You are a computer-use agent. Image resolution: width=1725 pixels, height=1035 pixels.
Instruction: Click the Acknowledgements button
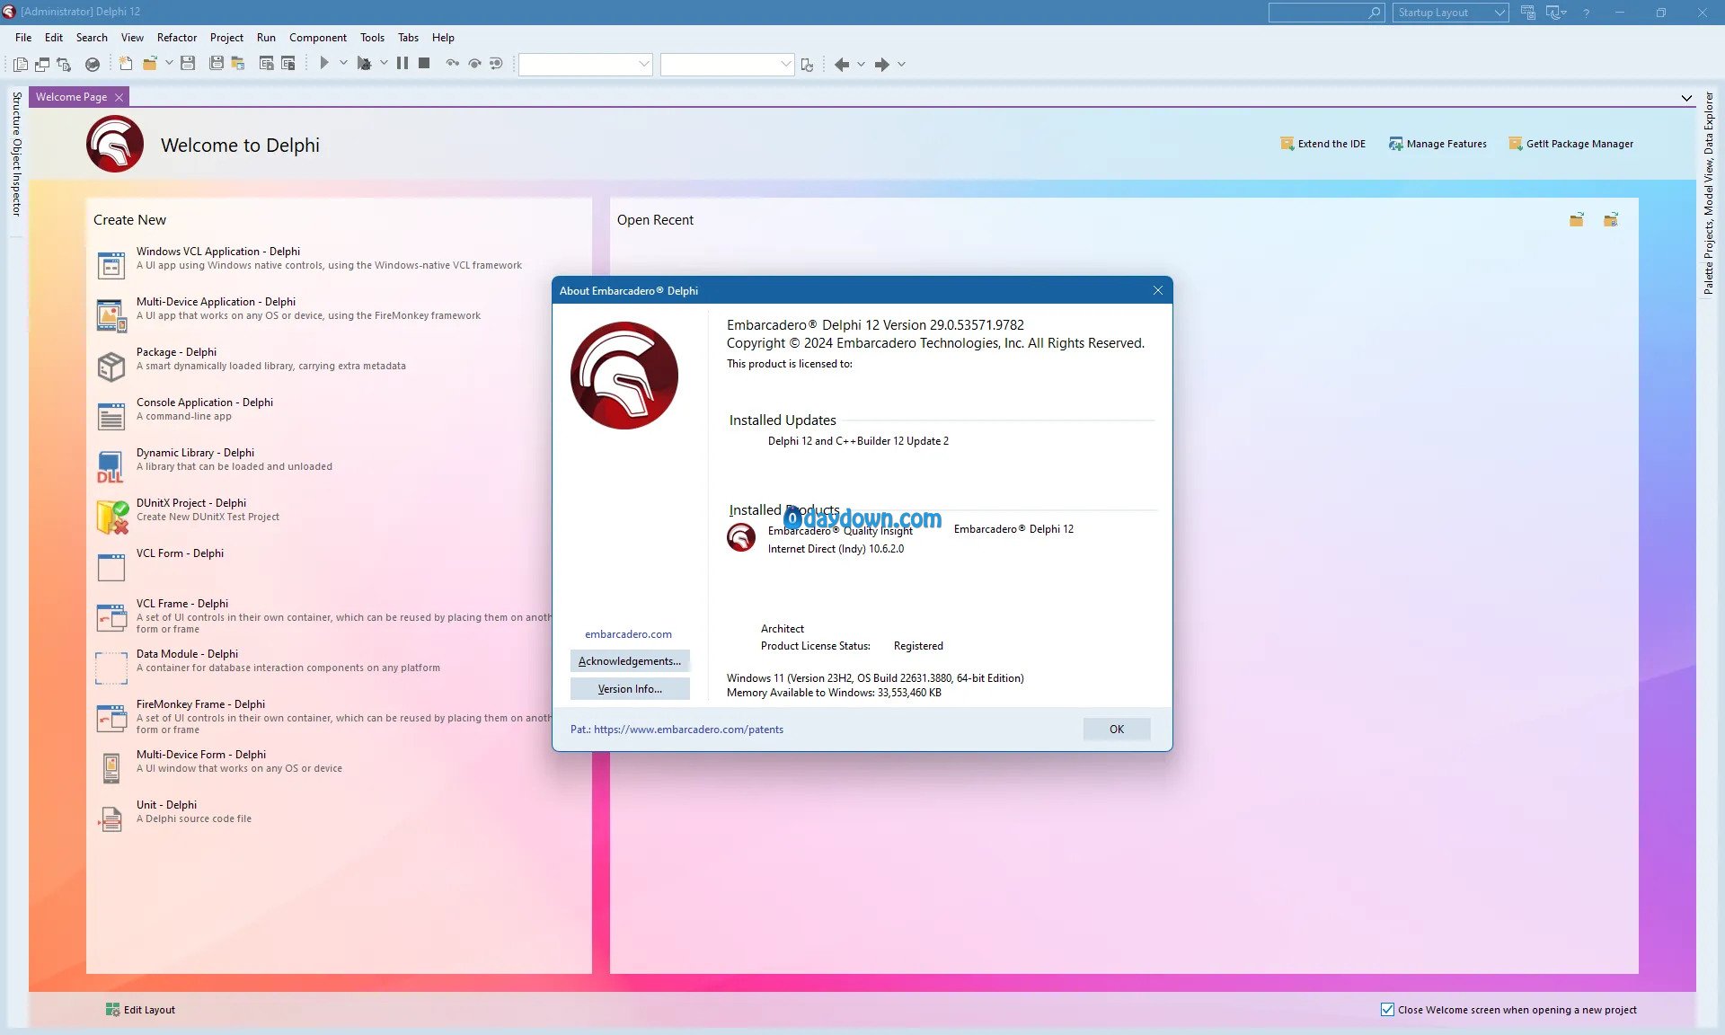point(629,660)
